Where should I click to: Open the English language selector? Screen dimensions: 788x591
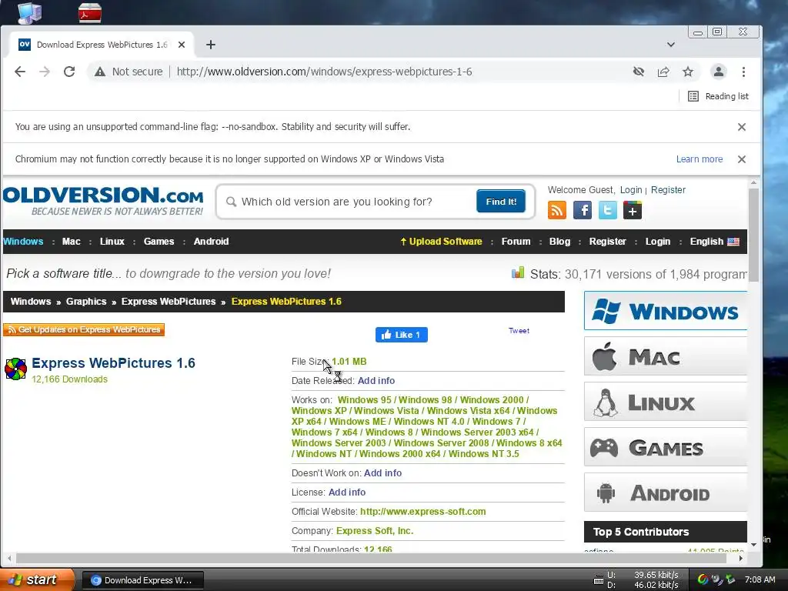click(x=714, y=241)
